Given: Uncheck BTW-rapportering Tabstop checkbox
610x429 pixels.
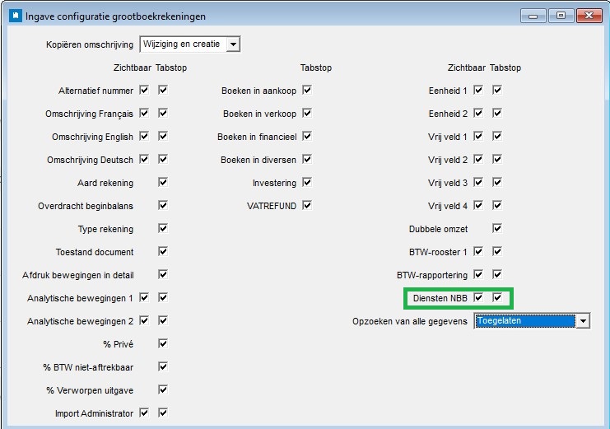Looking at the screenshot, I should [497, 274].
